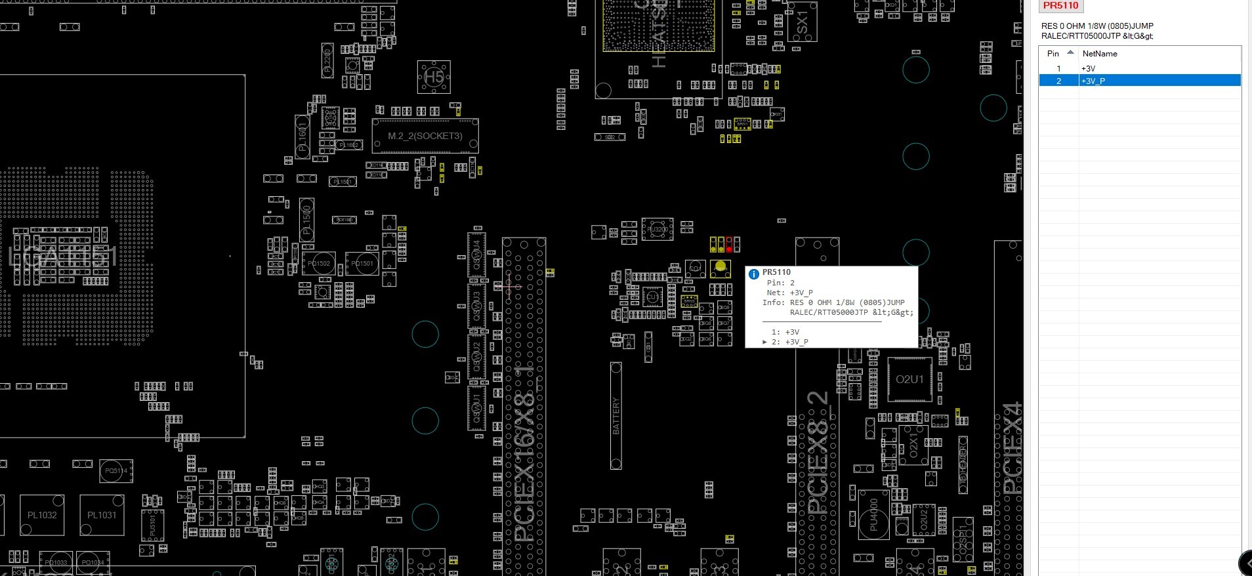The width and height of the screenshot is (1252, 576).
Task: Select the PU5101 chip
Action: [x=152, y=525]
